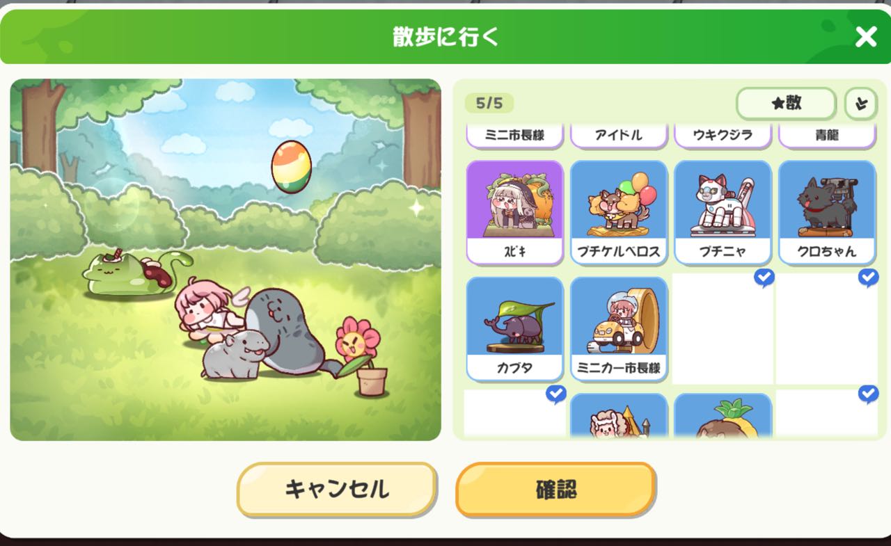Choose the カブタ beetle card
Screen dimensions: 891x546
click(x=514, y=329)
